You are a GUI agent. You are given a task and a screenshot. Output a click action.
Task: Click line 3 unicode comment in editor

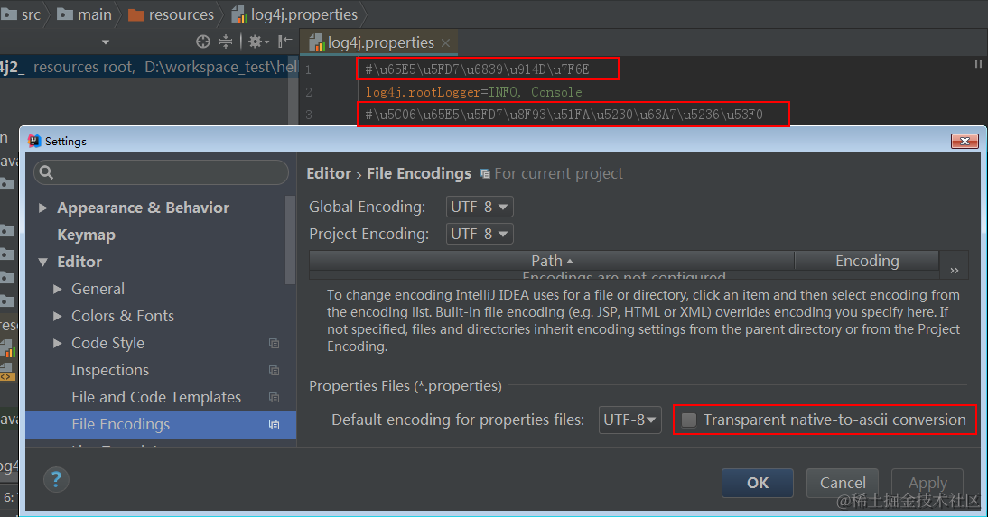click(564, 115)
